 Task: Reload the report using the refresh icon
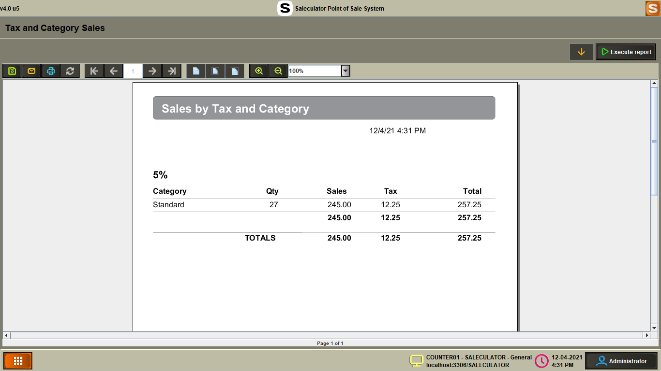[70, 71]
